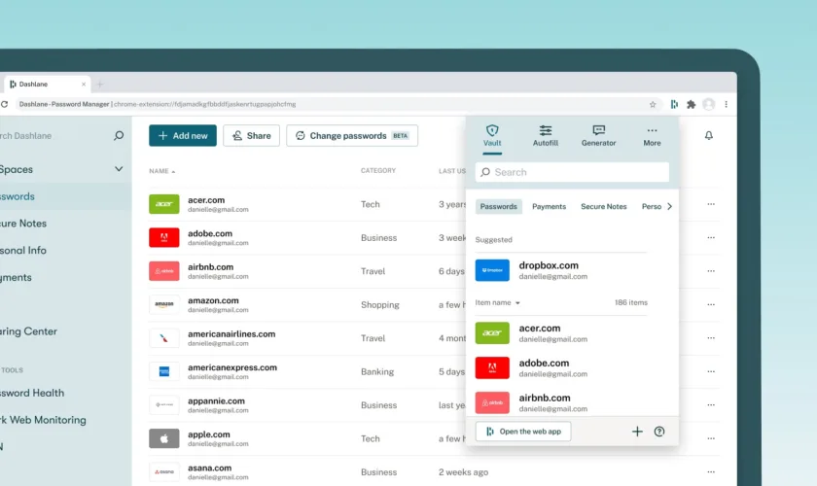Open the Secure Notes sidebar item
This screenshot has width=817, height=486.
[23, 224]
